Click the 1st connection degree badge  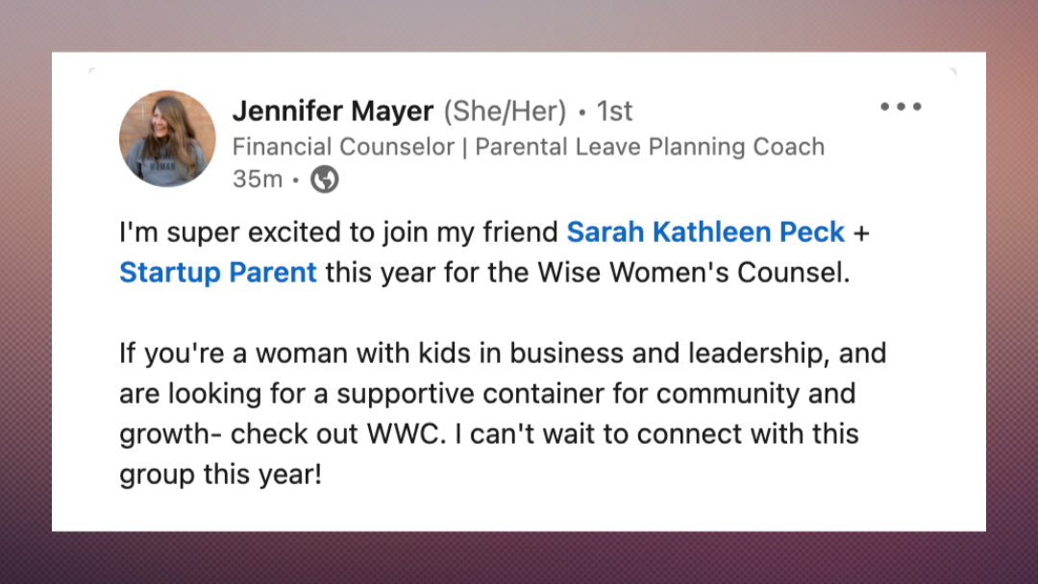tap(615, 111)
